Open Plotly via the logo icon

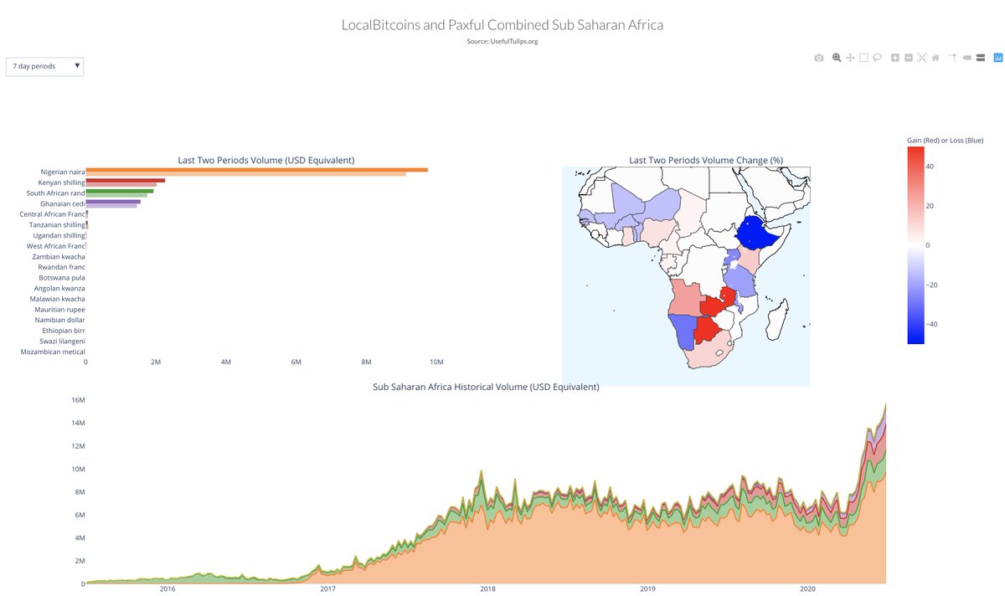pos(997,57)
